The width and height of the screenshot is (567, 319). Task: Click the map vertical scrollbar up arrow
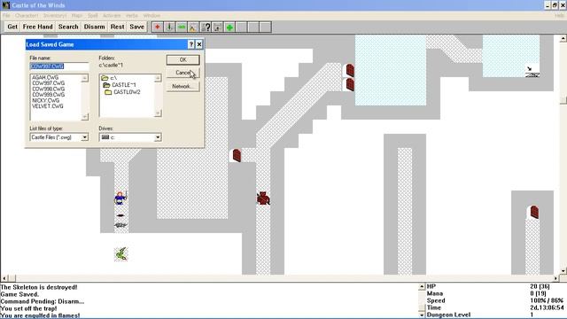click(x=563, y=38)
